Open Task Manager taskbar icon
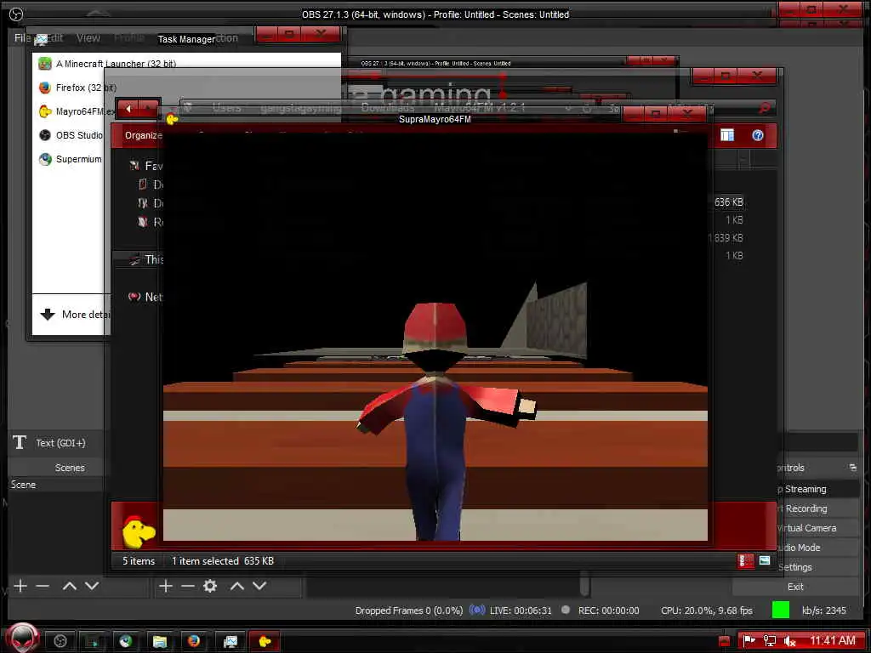The image size is (871, 653). coord(230,641)
